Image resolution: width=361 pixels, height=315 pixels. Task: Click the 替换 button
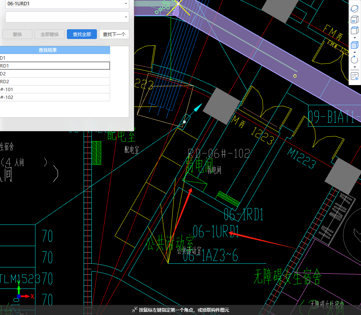(x=17, y=34)
